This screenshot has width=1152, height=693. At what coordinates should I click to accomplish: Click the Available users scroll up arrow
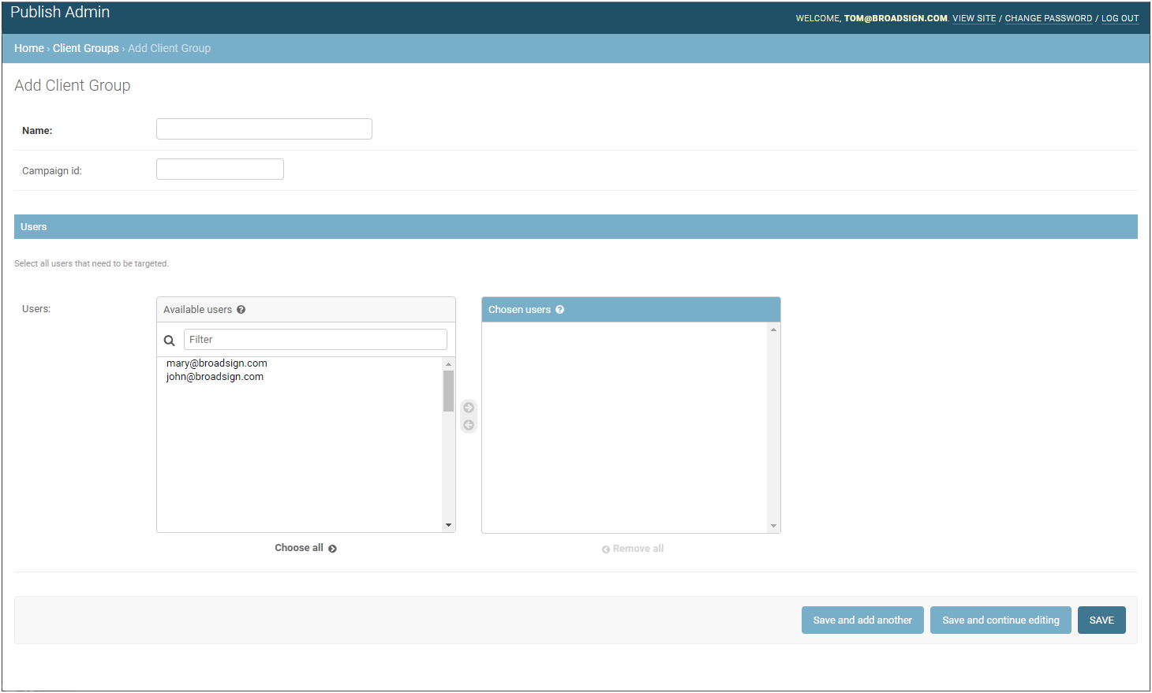(x=448, y=364)
